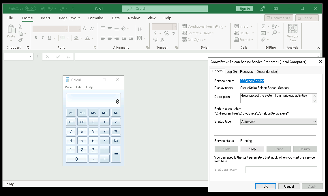Toggle Italic formatting

coord(43,38)
